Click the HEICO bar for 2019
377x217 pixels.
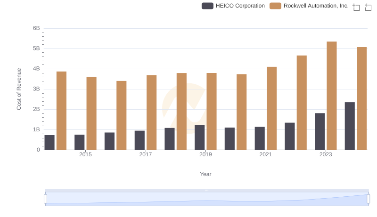tap(199, 137)
